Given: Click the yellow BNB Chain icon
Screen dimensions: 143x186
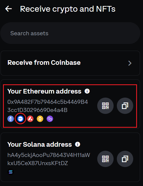Looking at the screenshot, I should (x=40, y=119).
